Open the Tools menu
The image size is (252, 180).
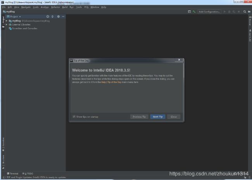coord(79,7)
